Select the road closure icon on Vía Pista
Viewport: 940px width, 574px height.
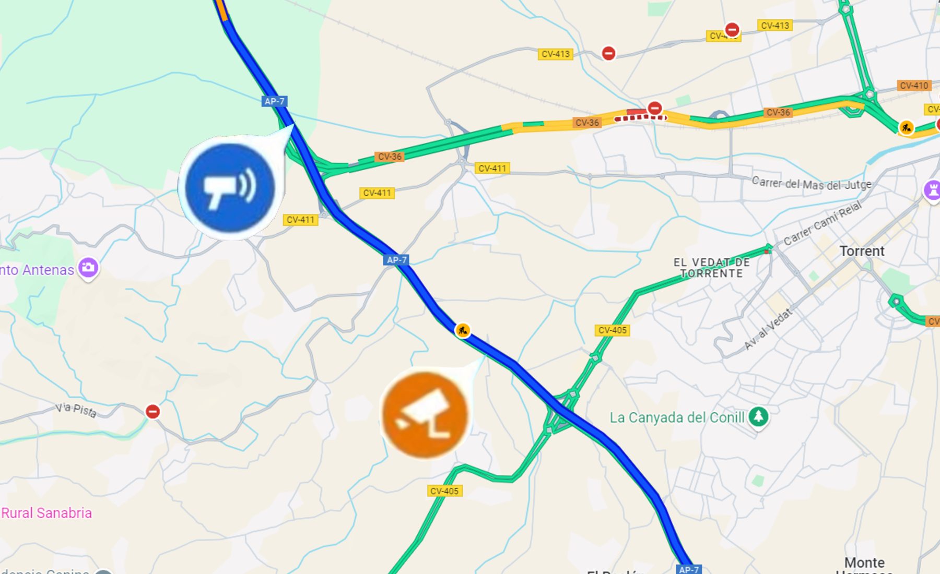152,412
